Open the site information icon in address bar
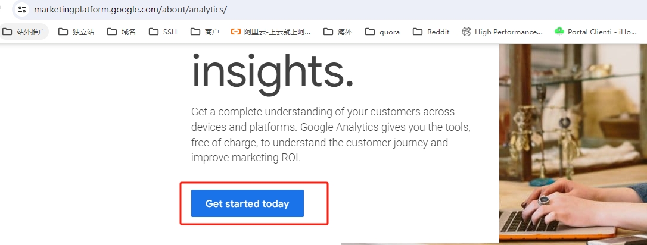The width and height of the screenshot is (647, 245). (22, 9)
